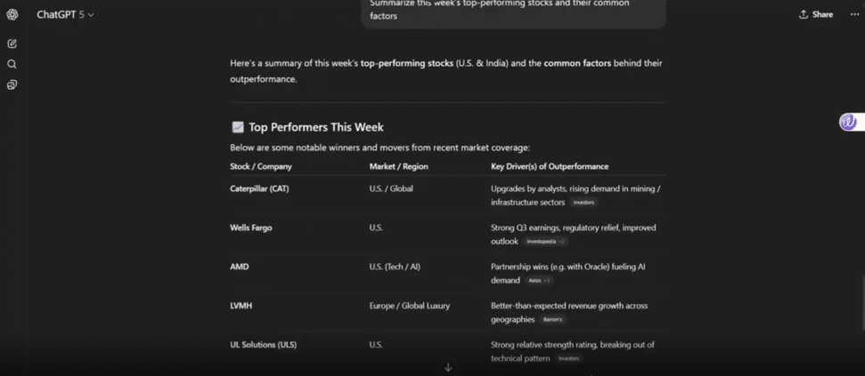The height and width of the screenshot is (376, 865).
Task: Share this conversation
Action: (x=816, y=14)
